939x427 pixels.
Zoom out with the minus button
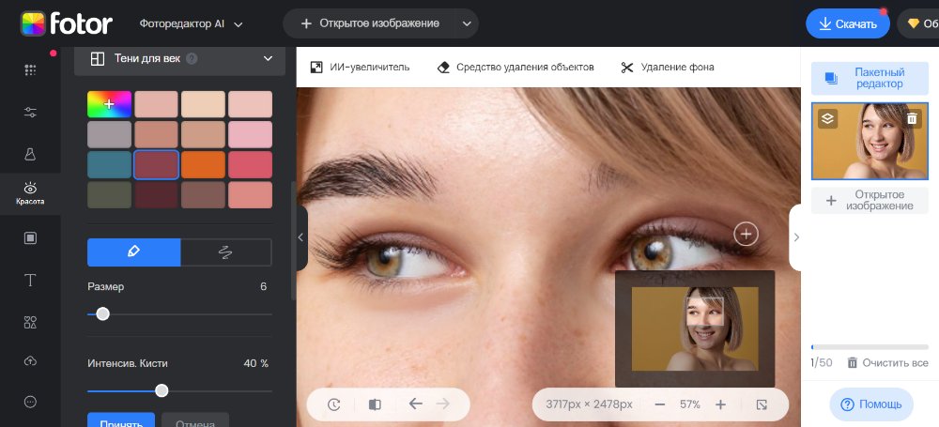(660, 404)
